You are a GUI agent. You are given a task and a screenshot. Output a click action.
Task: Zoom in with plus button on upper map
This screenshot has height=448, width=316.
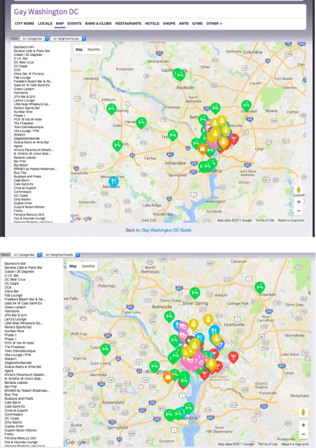pos(298,202)
